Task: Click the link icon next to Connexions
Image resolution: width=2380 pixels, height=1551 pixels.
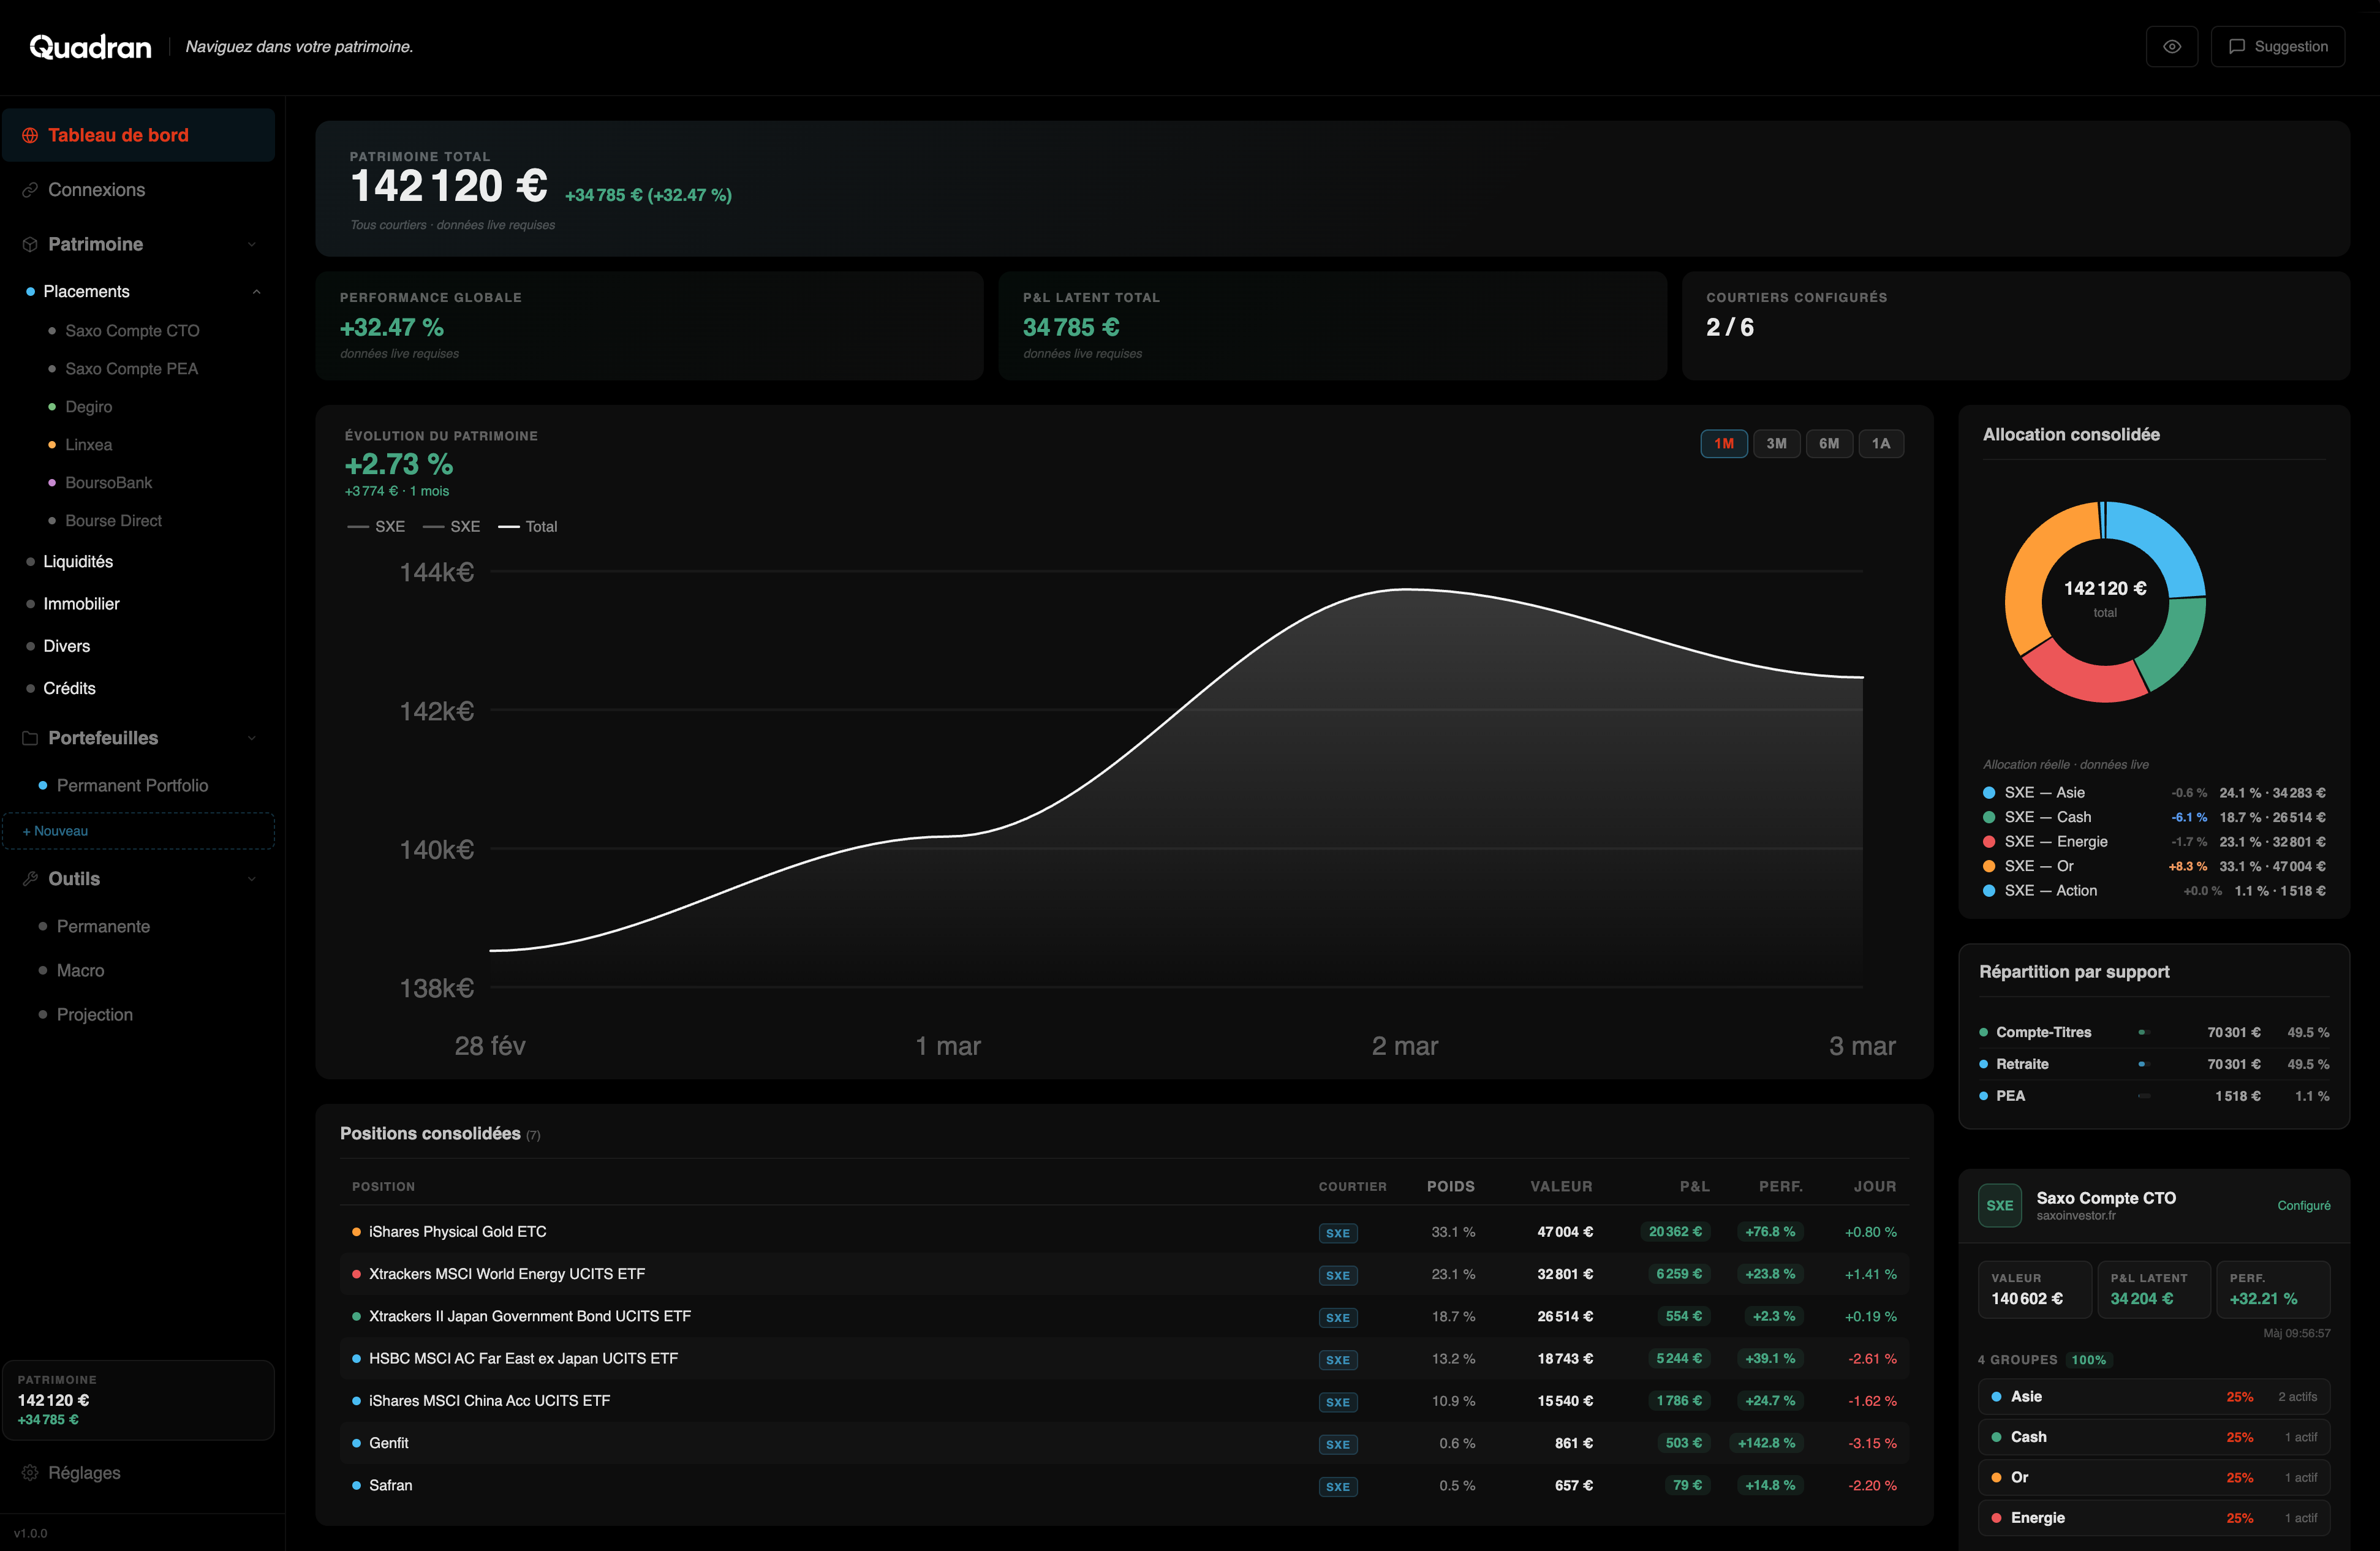Action: 30,190
